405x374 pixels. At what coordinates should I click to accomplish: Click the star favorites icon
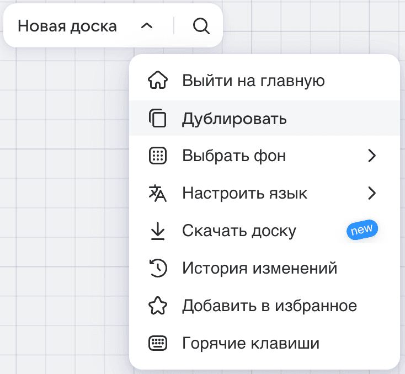click(158, 306)
